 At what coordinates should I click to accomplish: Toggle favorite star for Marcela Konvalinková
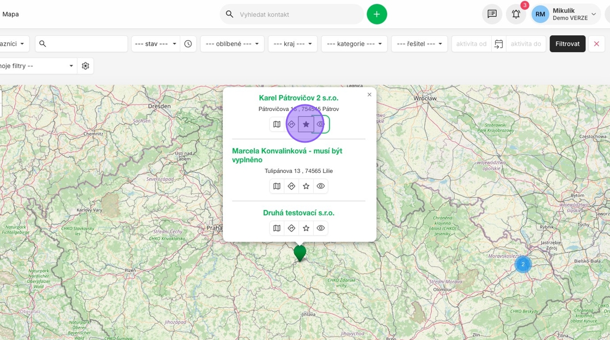click(306, 186)
